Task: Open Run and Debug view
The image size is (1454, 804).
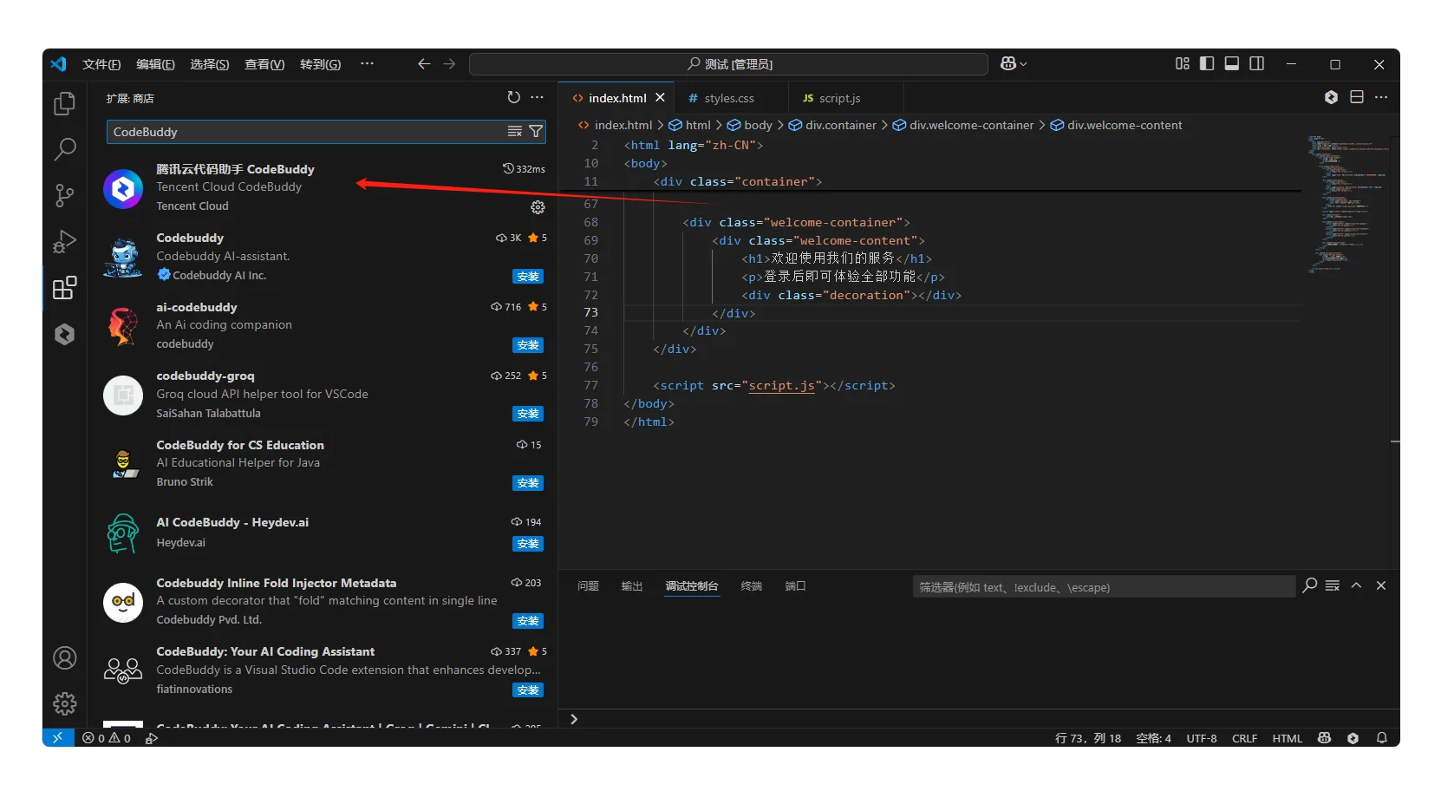Action: tap(64, 241)
